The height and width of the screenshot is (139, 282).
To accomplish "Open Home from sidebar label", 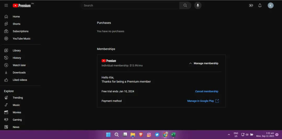I will [16, 16].
